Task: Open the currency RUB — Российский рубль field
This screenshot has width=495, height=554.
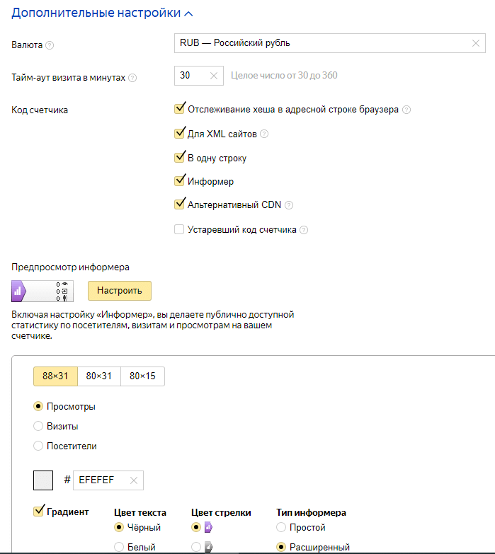Action: [329, 43]
